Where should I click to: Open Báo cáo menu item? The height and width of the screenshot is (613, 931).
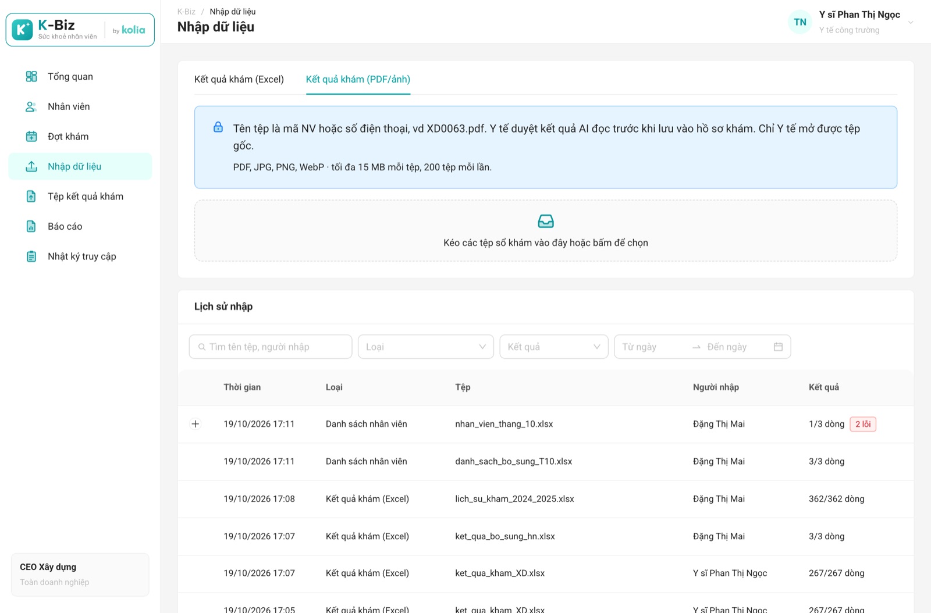[x=80, y=226]
